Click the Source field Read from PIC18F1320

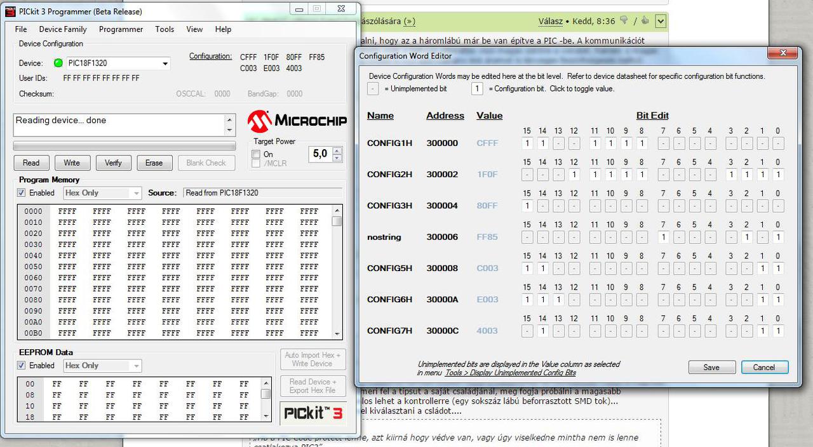262,192
